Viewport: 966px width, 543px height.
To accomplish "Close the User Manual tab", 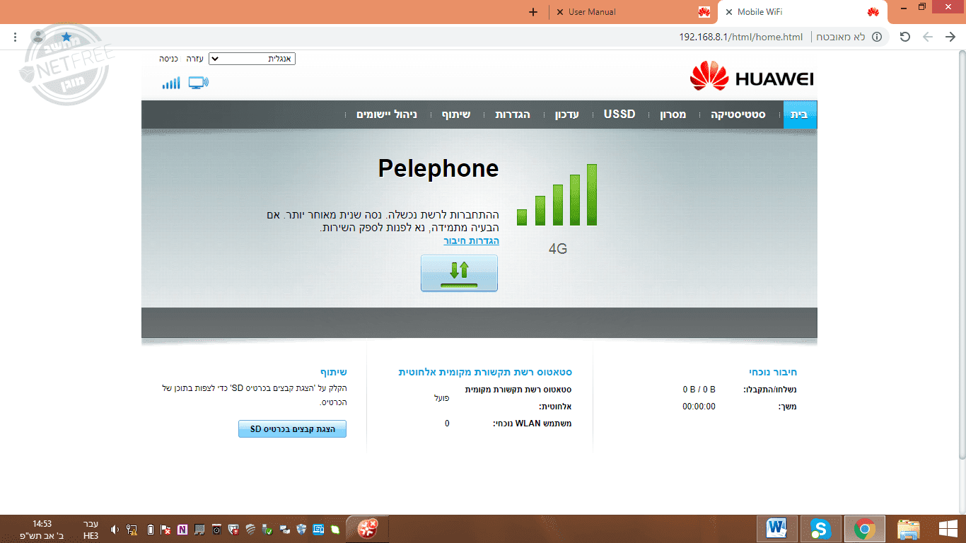I will click(x=560, y=12).
